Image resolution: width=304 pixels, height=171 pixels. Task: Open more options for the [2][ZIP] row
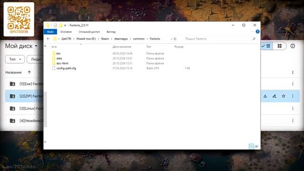pyautogui.click(x=293, y=96)
